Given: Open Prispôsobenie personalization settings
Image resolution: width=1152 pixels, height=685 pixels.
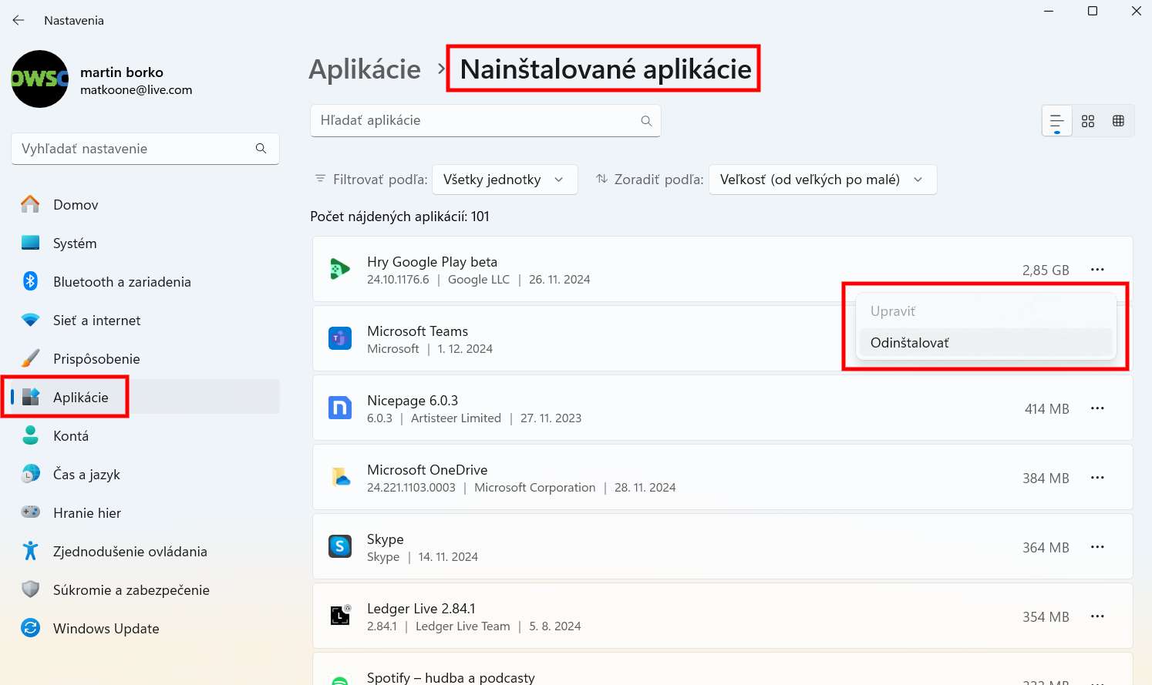Looking at the screenshot, I should pyautogui.click(x=145, y=359).
